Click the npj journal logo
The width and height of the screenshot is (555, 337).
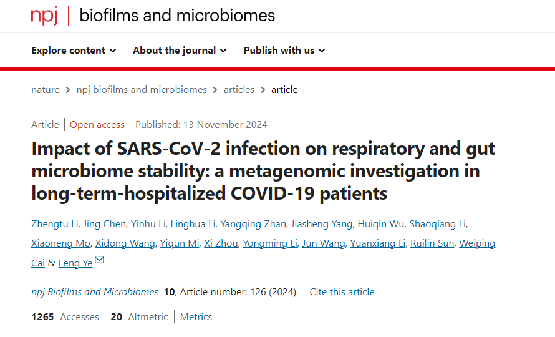[44, 16]
